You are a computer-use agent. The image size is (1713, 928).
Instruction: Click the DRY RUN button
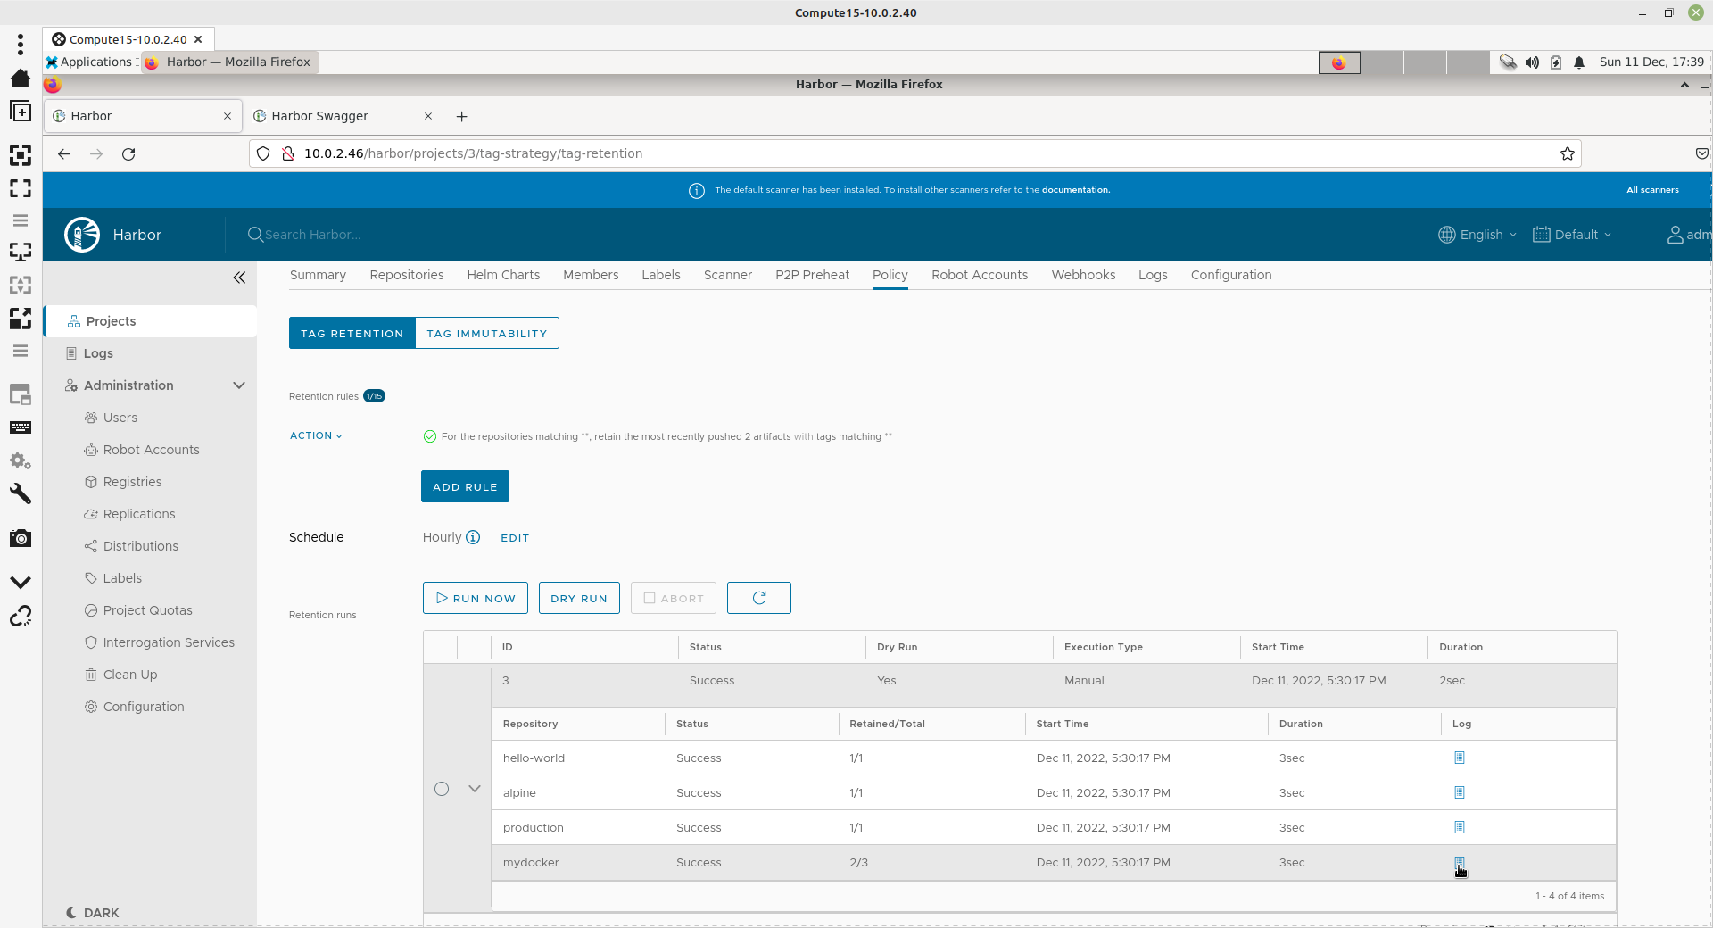pos(578,598)
